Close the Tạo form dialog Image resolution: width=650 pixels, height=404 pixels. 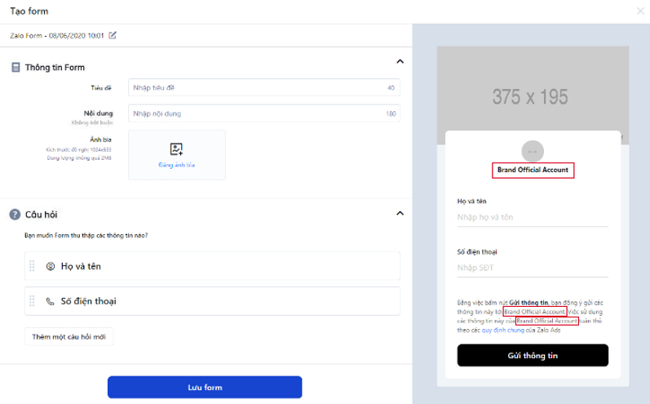pos(640,11)
